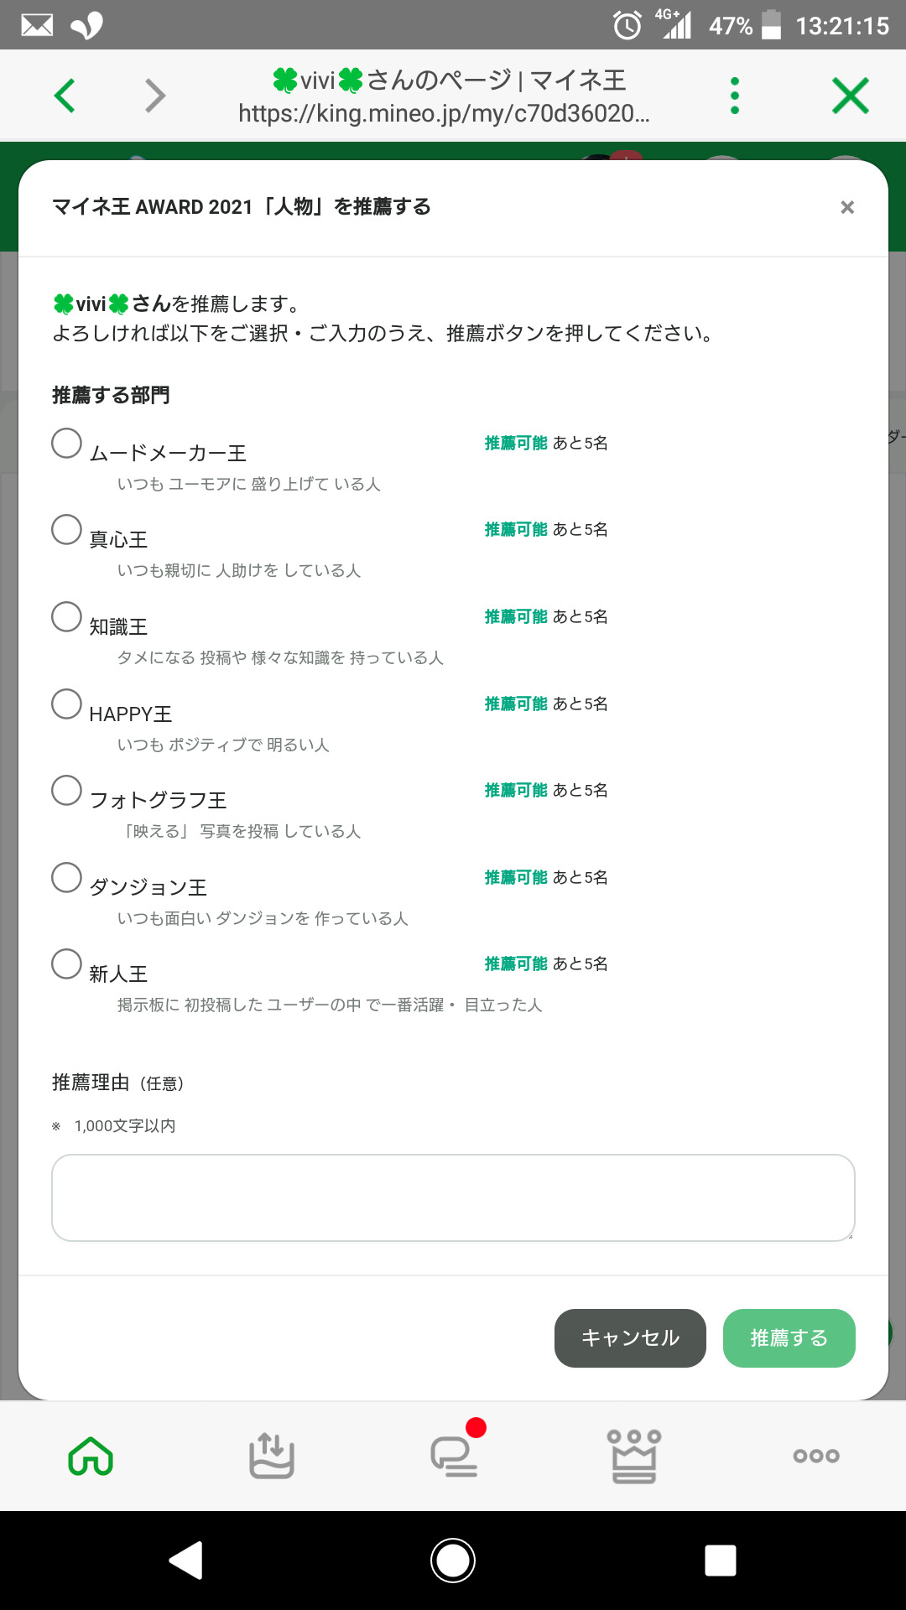906x1610 pixels.
Task: Pick the ダンジョン王 option
Action: [67, 878]
